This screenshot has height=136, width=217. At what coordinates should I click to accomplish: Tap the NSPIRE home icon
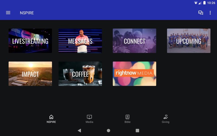point(51,117)
